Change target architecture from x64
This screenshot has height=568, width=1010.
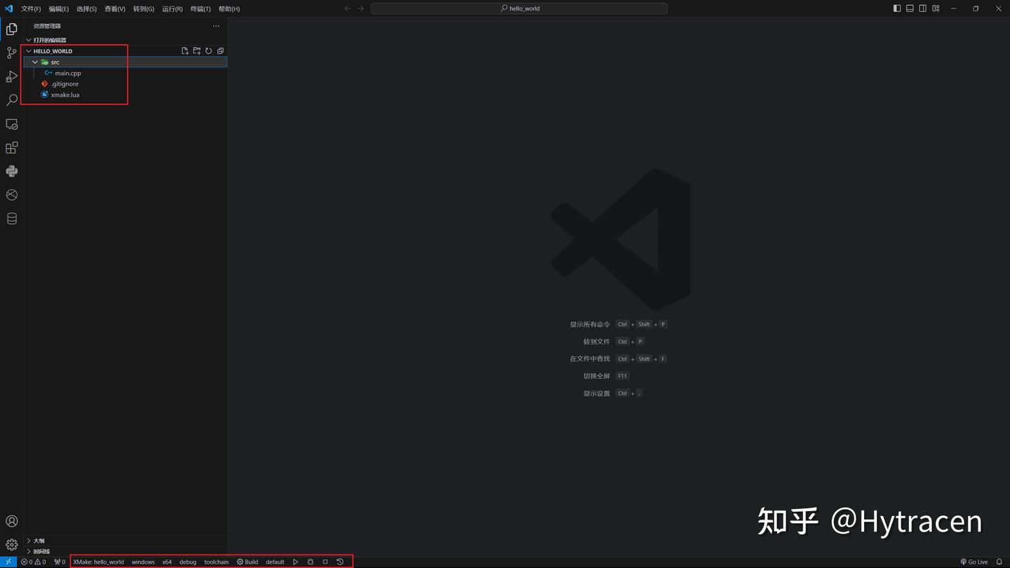(x=166, y=562)
